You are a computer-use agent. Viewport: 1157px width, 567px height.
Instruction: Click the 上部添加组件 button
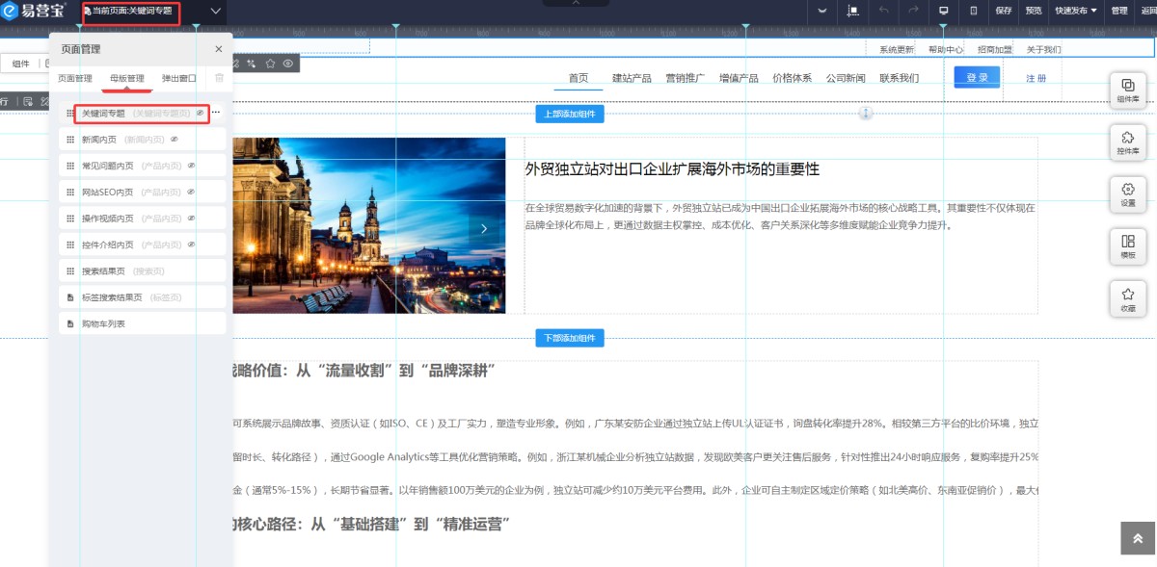(x=569, y=114)
